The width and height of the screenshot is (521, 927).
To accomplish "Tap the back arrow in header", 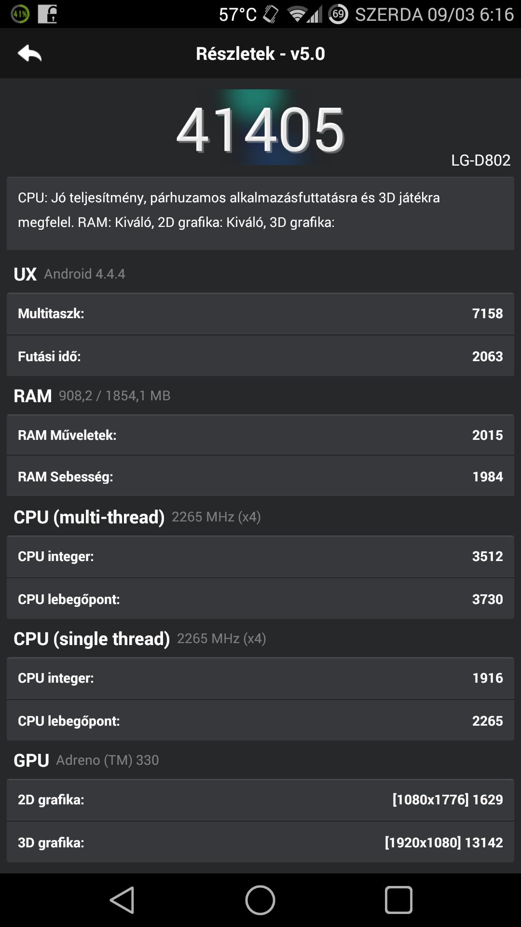I will [x=29, y=54].
